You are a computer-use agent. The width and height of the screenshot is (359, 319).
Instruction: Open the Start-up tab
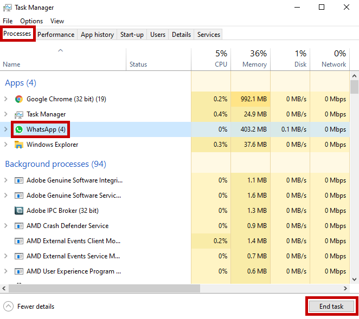tap(132, 35)
